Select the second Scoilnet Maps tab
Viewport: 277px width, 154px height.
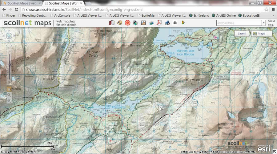click(64, 3)
